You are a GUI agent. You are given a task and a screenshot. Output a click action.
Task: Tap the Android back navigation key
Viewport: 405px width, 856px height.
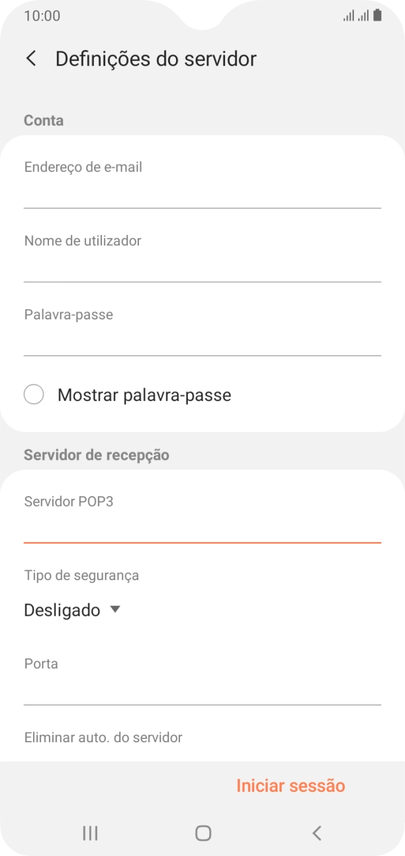(316, 834)
